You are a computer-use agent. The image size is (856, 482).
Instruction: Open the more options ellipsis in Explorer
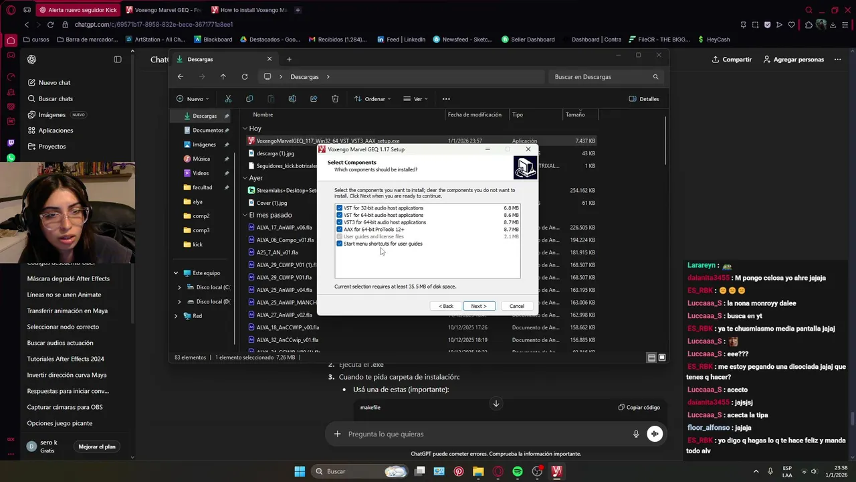pyautogui.click(x=446, y=98)
